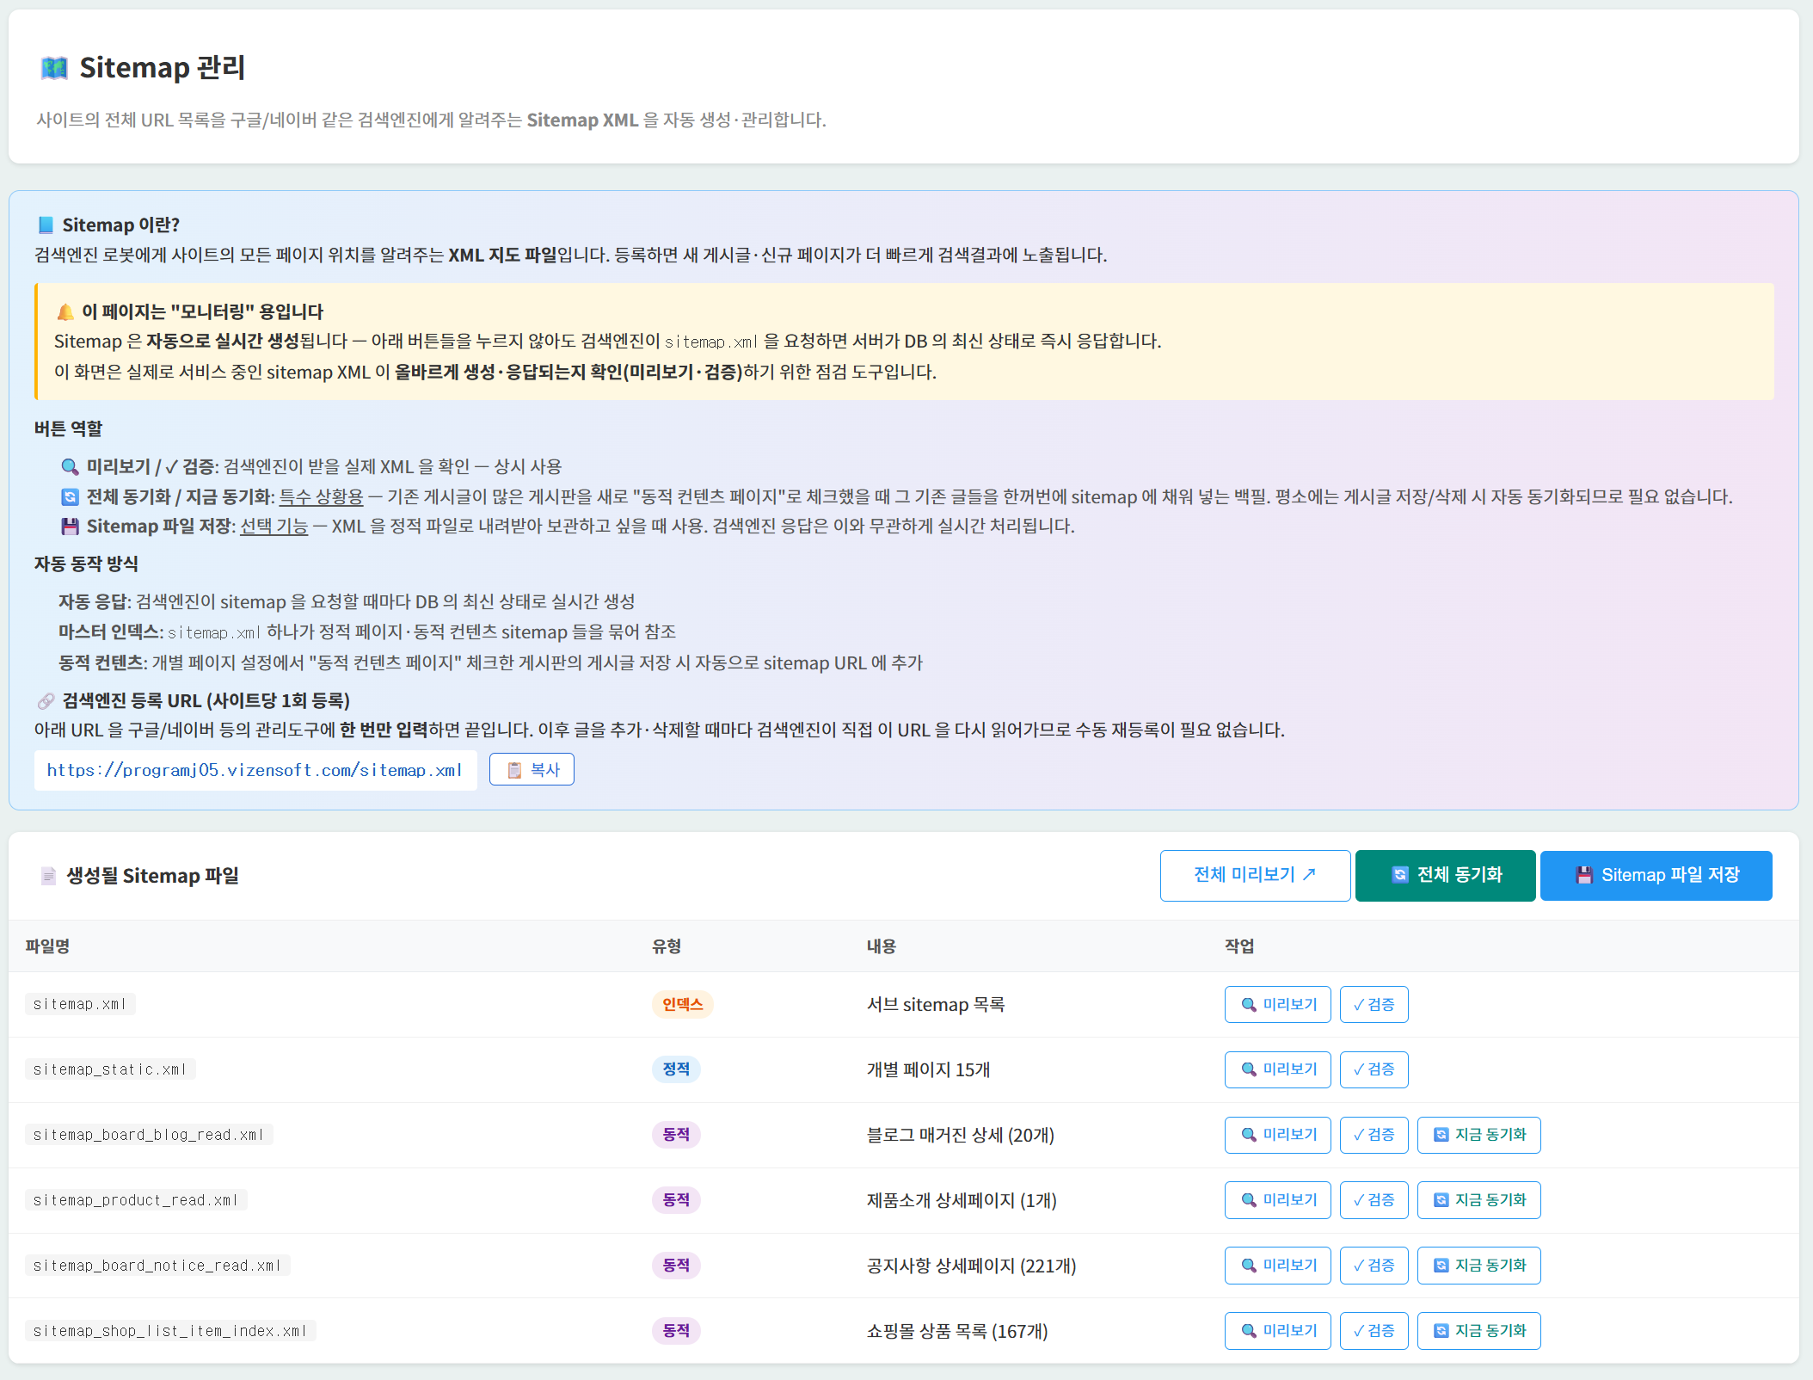Preview sitemap_product_read.xml file
Screen dimensions: 1813x1380
1277,1200
